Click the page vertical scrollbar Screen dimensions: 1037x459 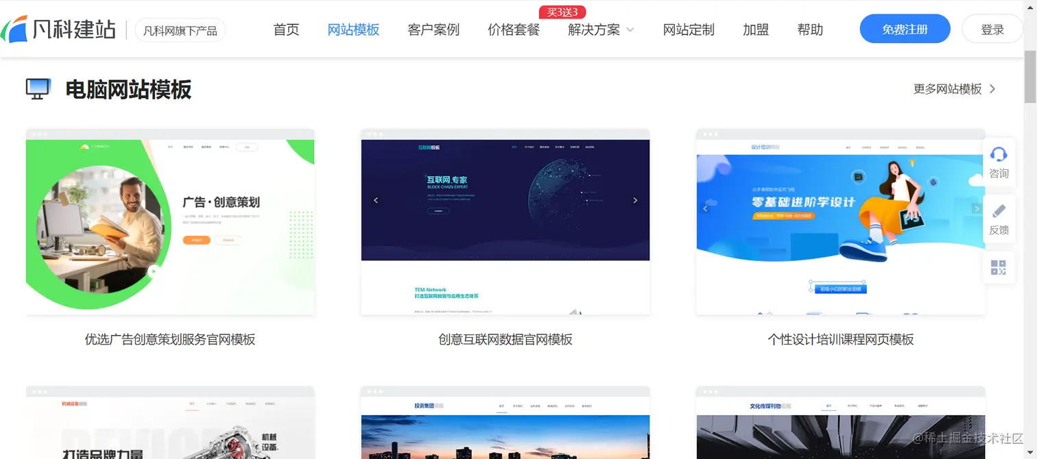[x=1030, y=77]
